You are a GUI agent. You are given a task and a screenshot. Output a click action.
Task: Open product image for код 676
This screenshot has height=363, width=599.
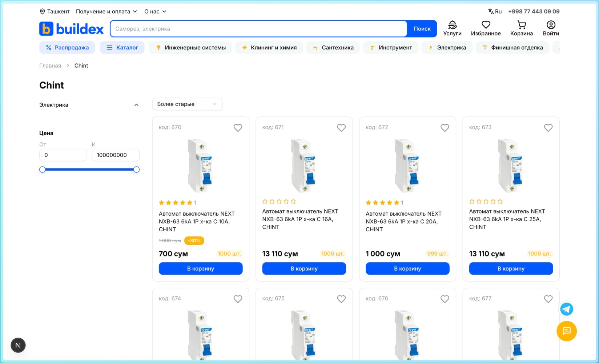(x=407, y=334)
